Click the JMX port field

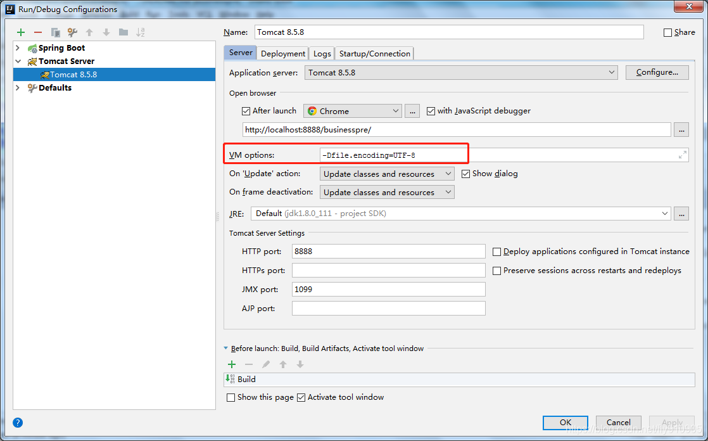(388, 289)
